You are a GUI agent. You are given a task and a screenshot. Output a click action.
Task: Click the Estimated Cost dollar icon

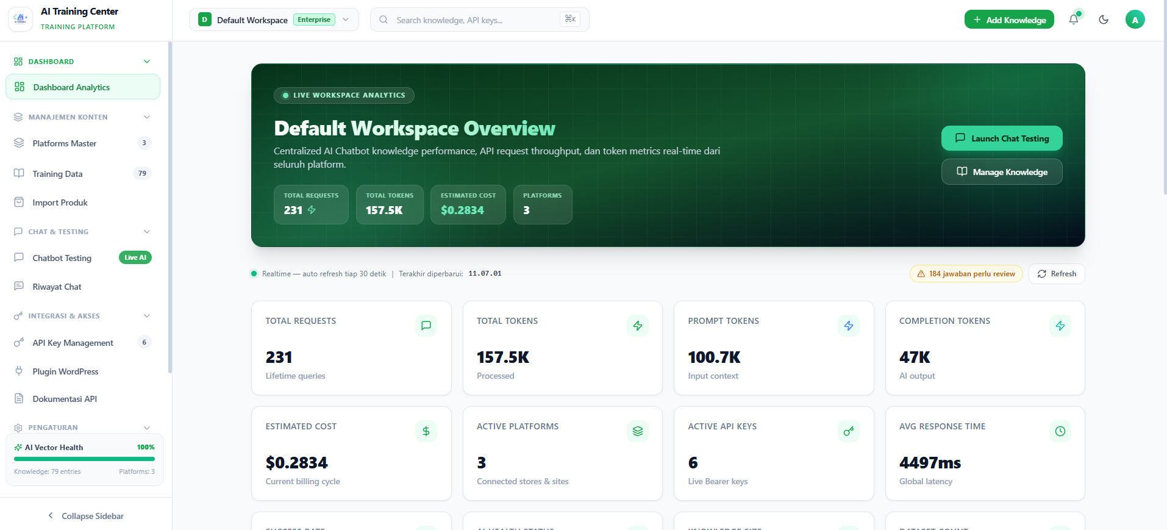click(426, 431)
